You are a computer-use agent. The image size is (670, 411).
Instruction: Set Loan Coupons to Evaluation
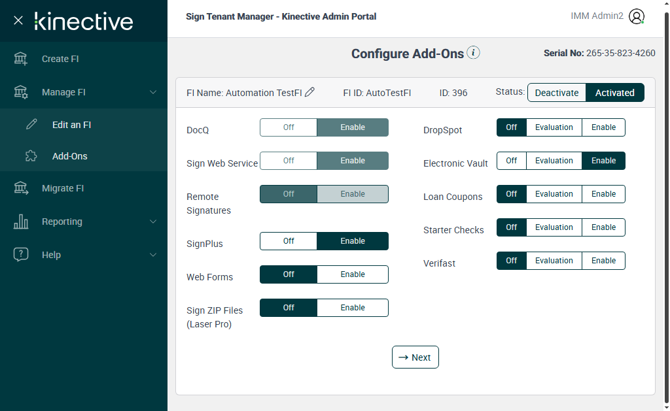554,194
